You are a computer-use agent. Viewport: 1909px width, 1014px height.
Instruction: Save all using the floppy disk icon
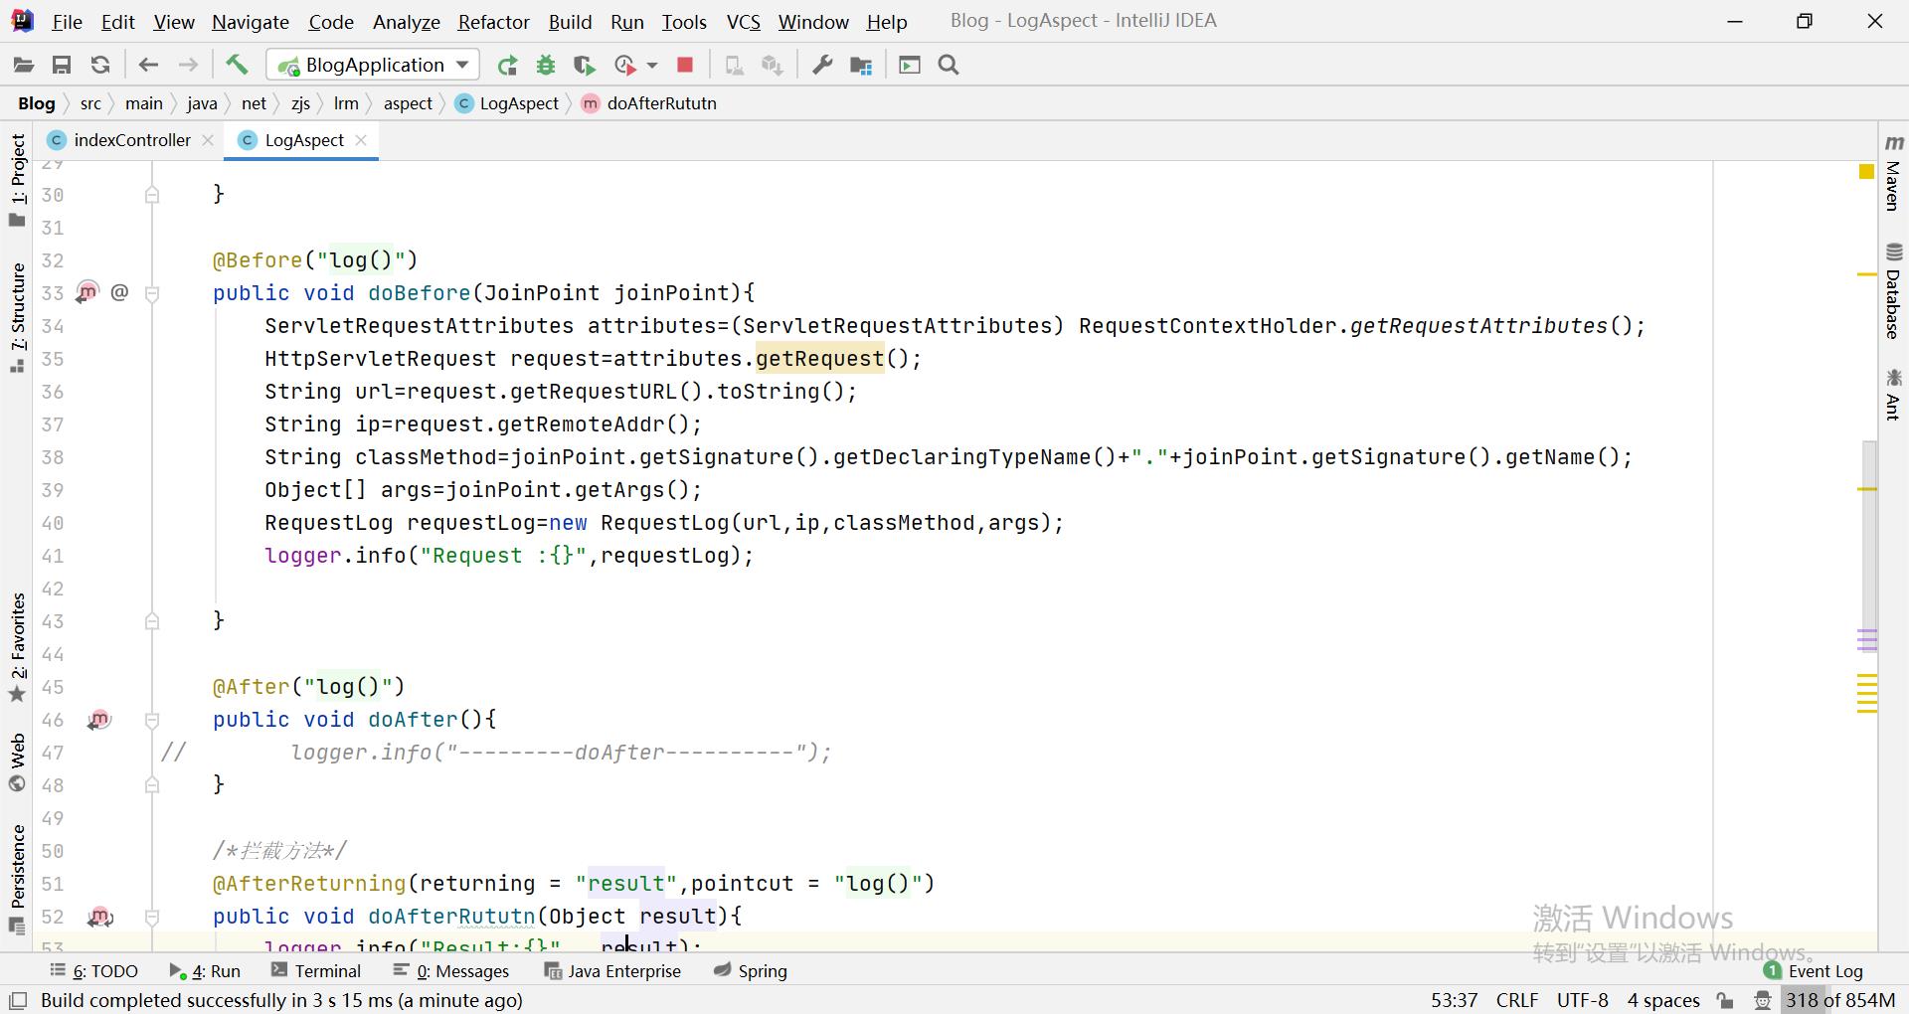pos(62,66)
